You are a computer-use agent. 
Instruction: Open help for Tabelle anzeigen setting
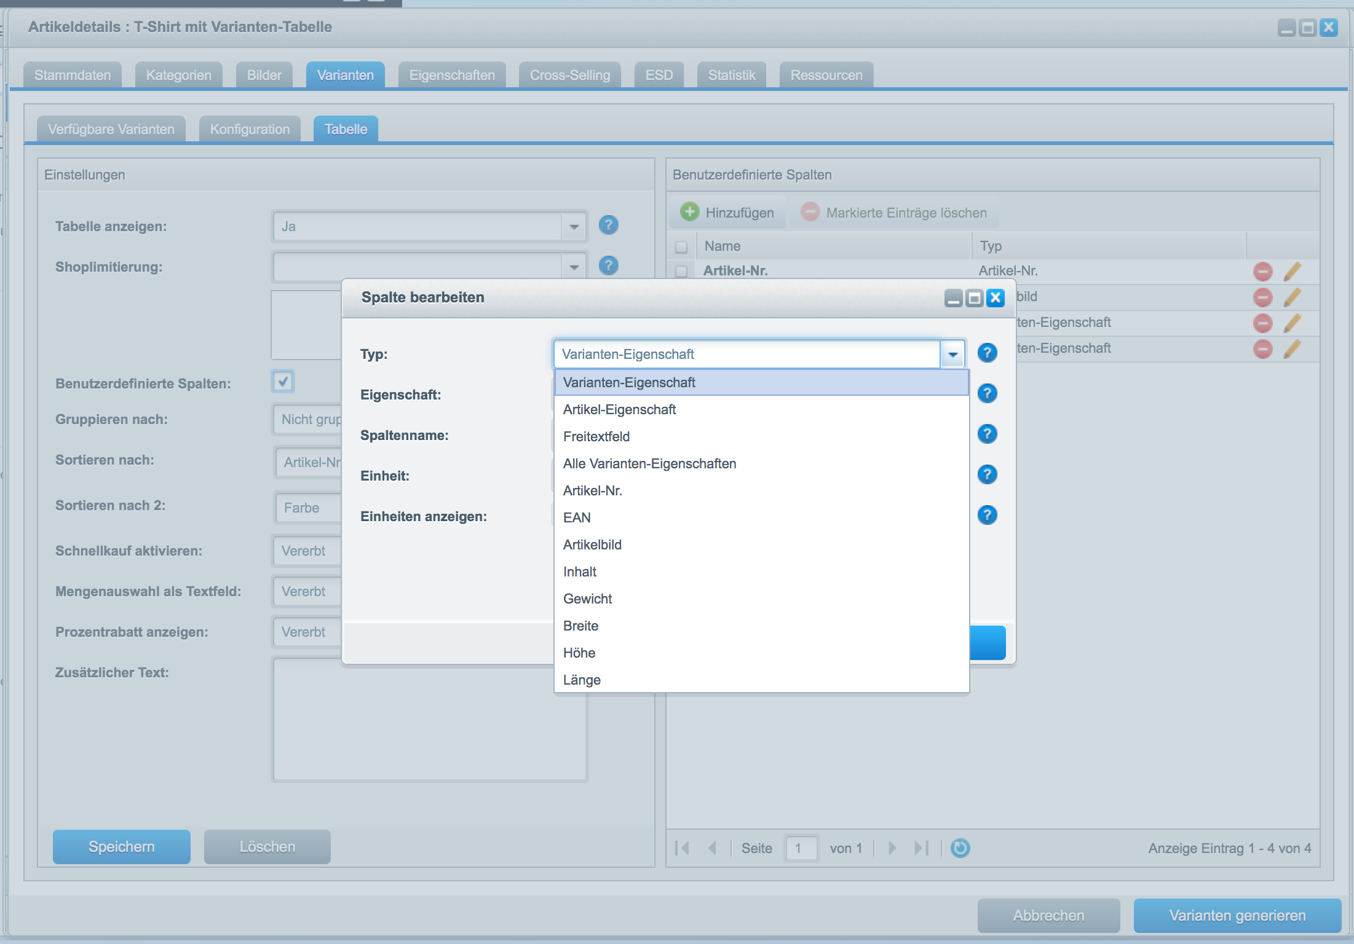click(608, 225)
